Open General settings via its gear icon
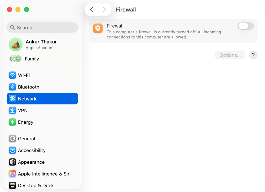 click(12, 139)
